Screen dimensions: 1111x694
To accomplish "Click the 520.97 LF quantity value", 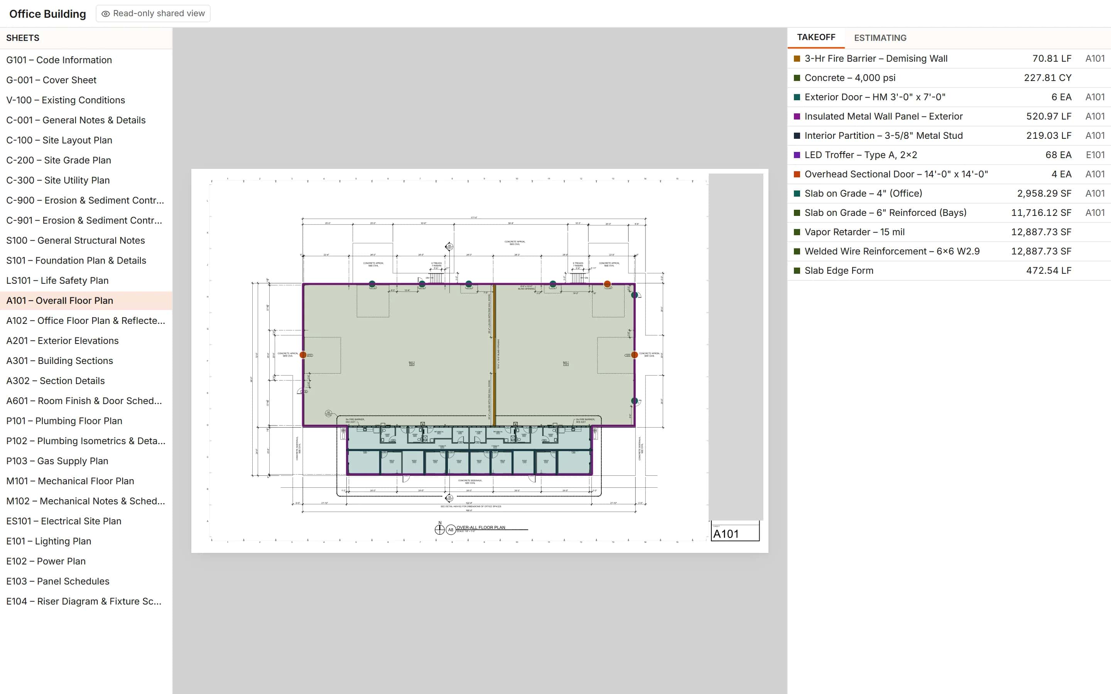I will (1049, 116).
